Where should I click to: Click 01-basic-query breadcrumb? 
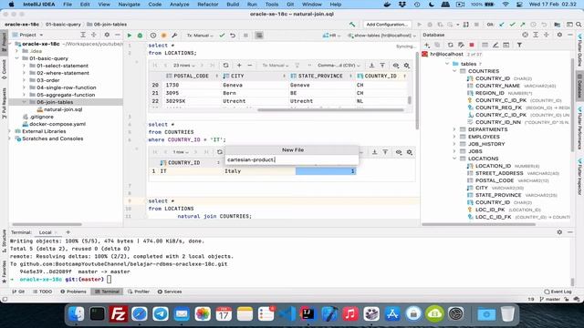pos(63,25)
